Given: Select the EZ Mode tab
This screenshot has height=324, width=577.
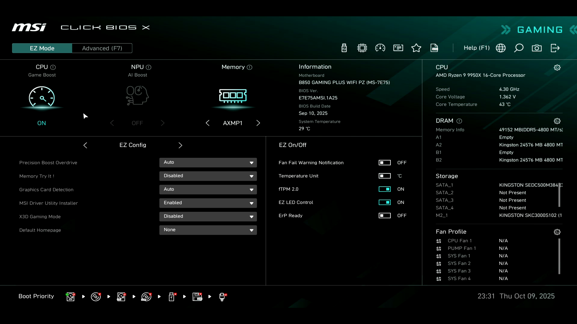Looking at the screenshot, I should click(42, 48).
